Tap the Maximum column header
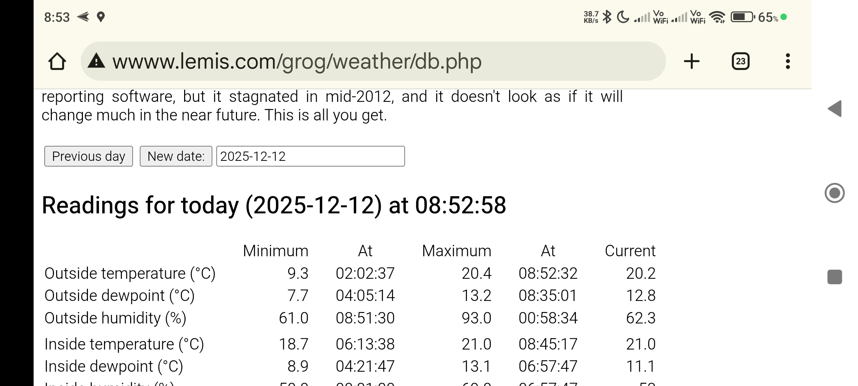 pos(457,251)
